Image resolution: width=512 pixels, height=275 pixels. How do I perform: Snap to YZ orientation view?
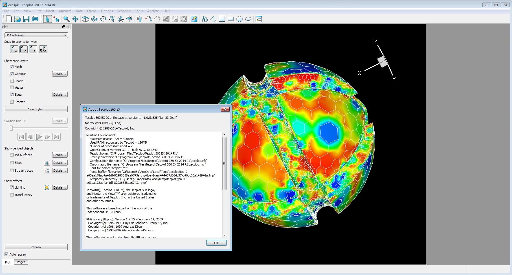click(33, 49)
